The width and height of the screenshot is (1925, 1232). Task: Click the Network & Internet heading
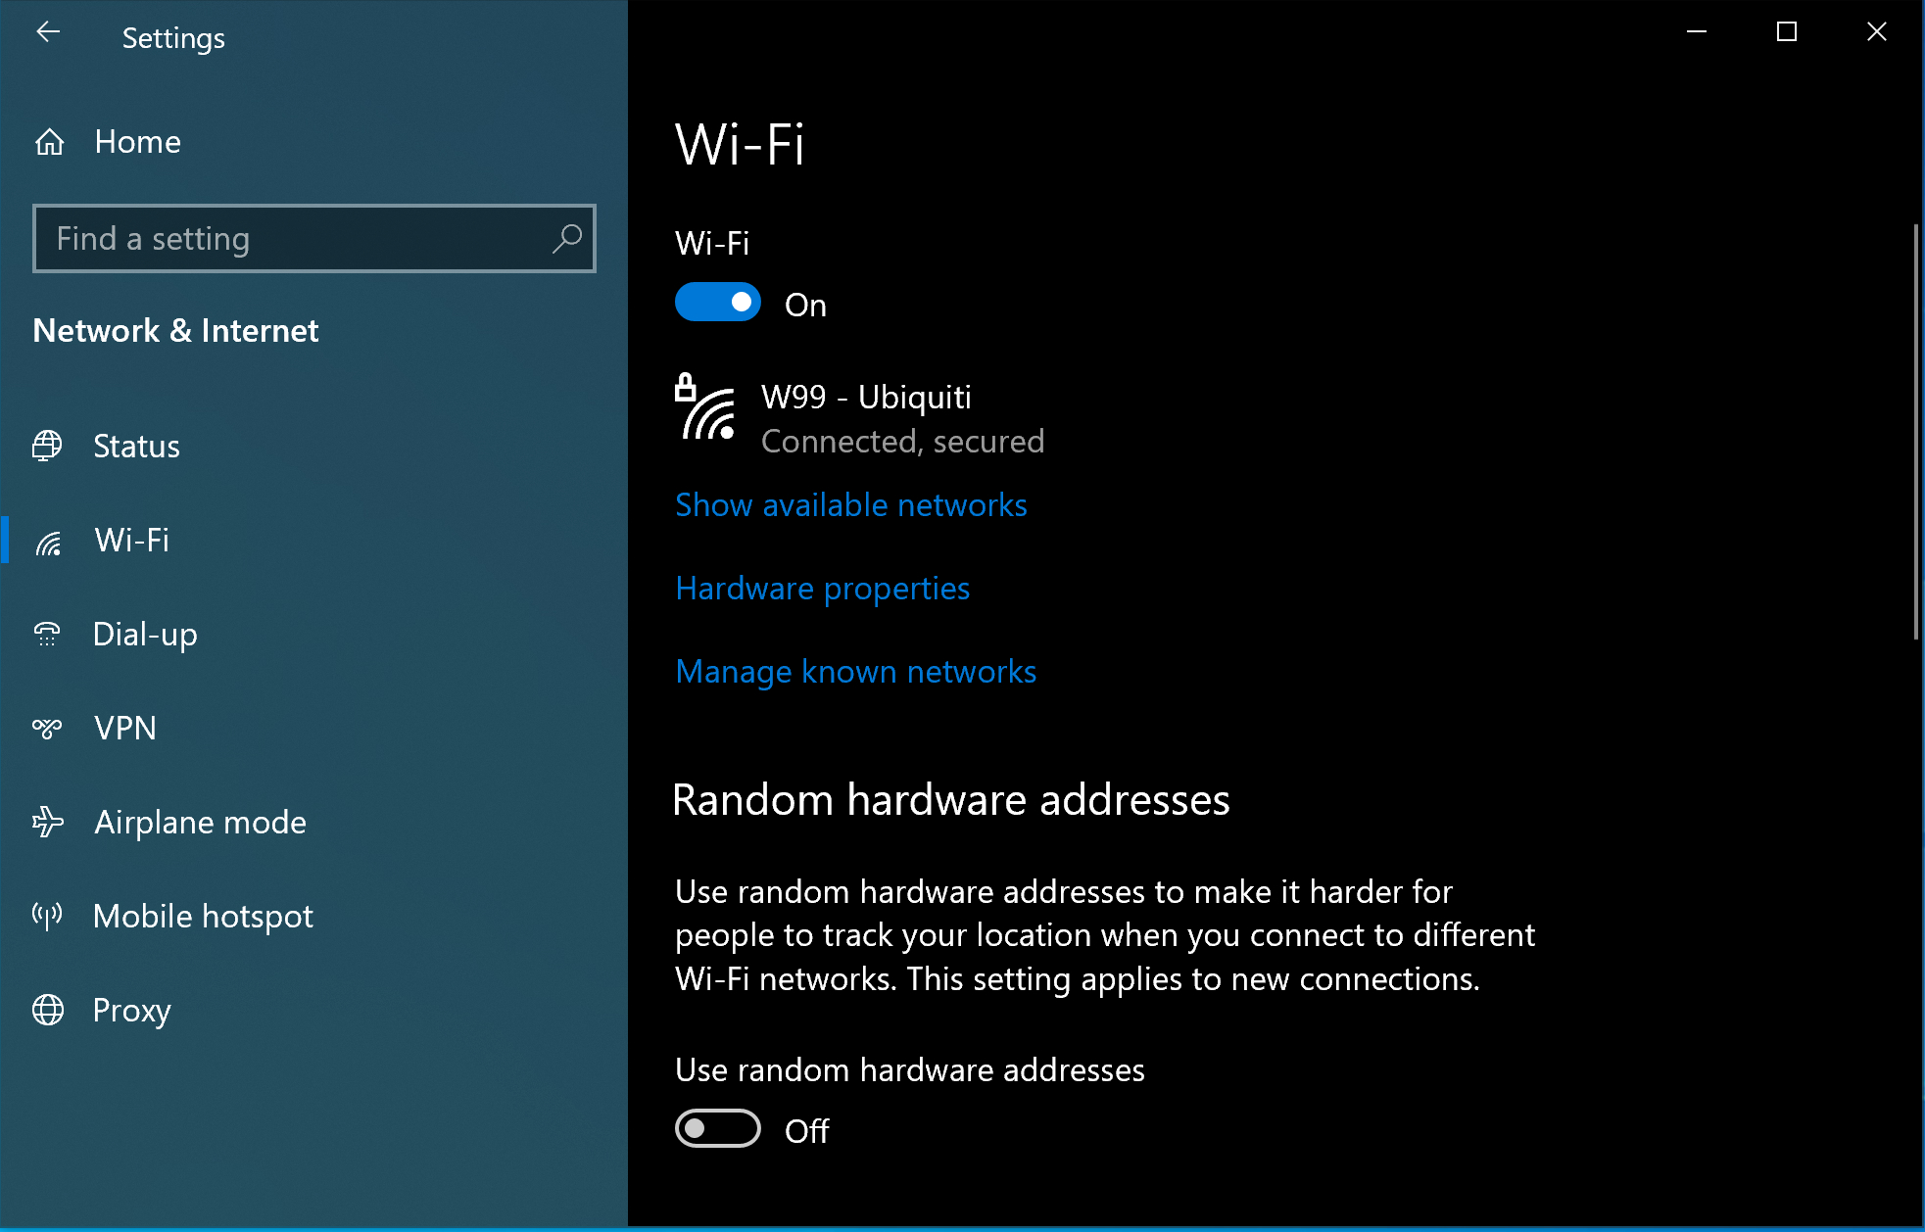(175, 331)
